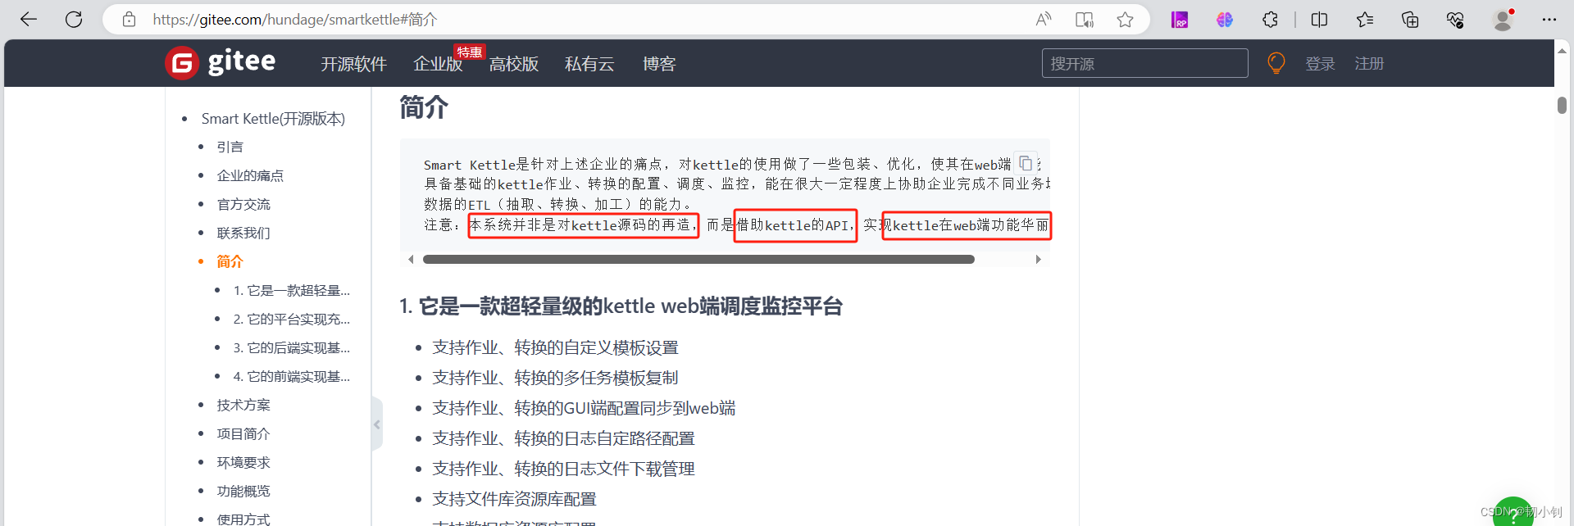Click bullet 支持文件库资源库配置
Screen dimensions: 1574x526
point(514,499)
